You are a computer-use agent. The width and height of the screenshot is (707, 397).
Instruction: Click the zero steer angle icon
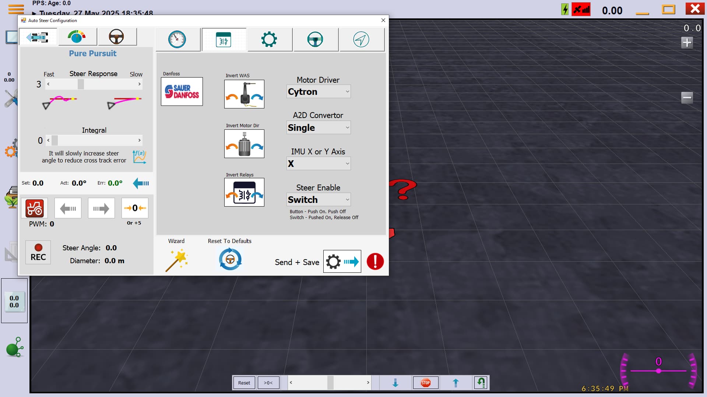tap(135, 208)
